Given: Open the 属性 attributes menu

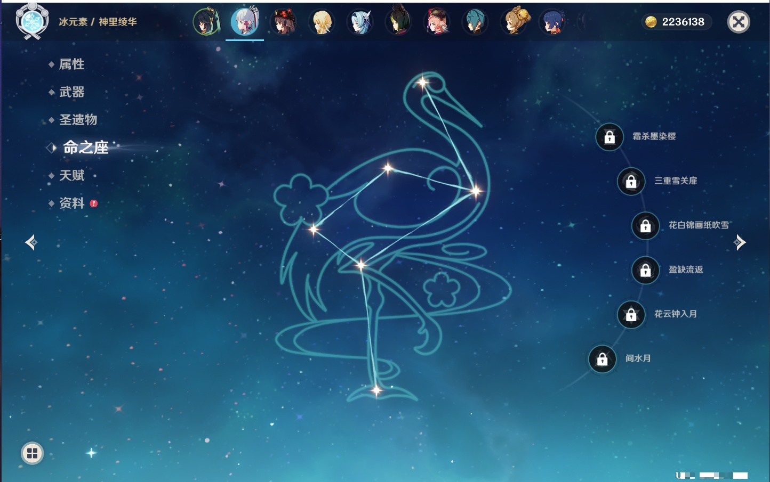Looking at the screenshot, I should pyautogui.click(x=71, y=64).
